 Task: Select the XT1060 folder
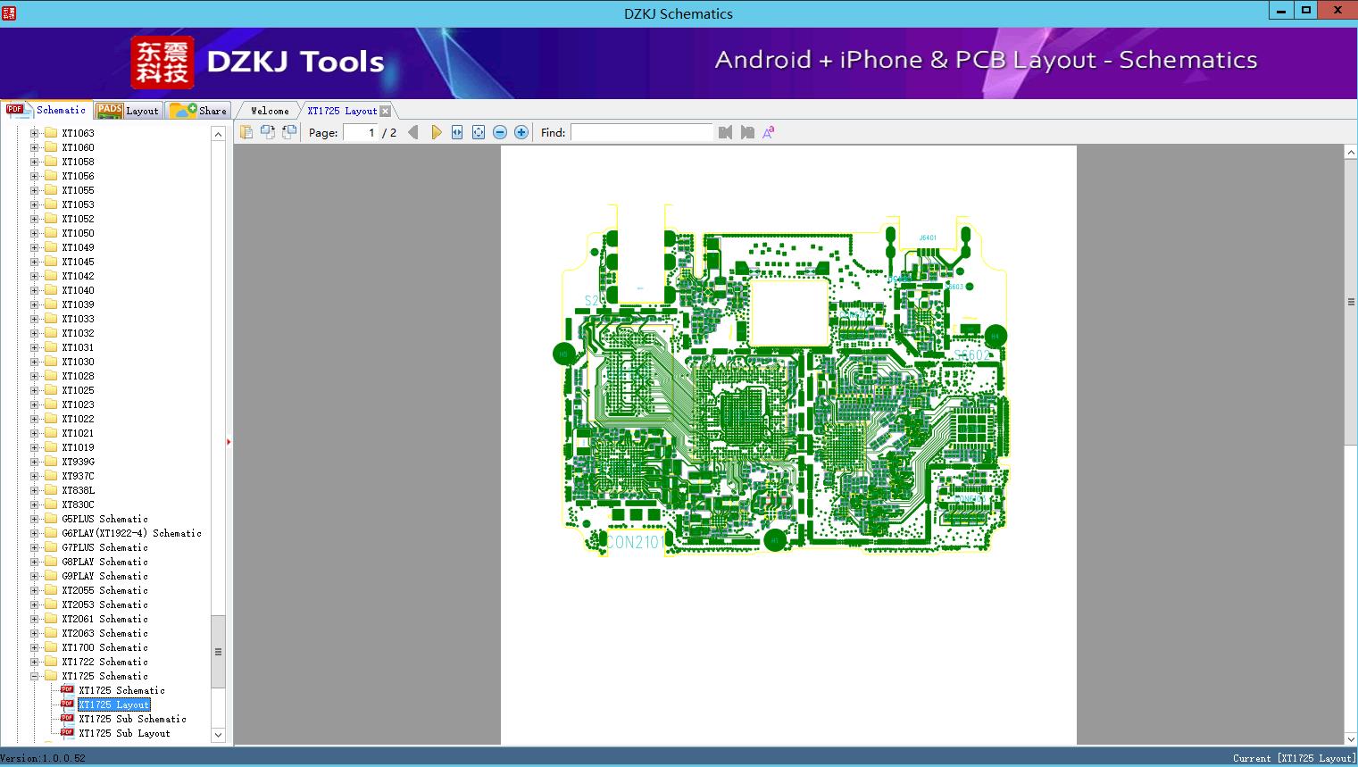click(78, 147)
